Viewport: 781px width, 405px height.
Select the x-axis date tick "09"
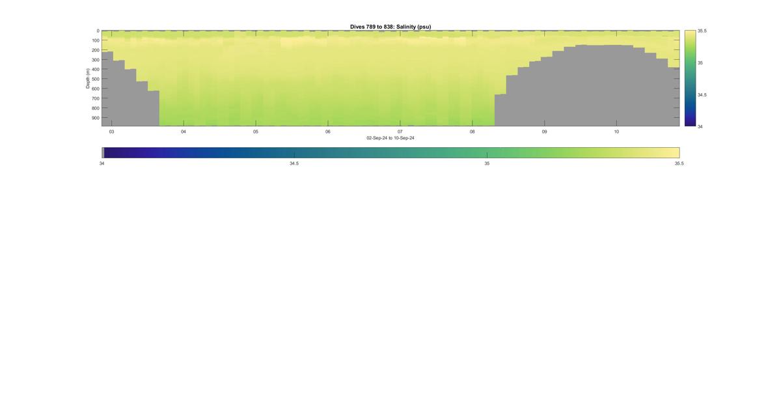[x=545, y=132]
